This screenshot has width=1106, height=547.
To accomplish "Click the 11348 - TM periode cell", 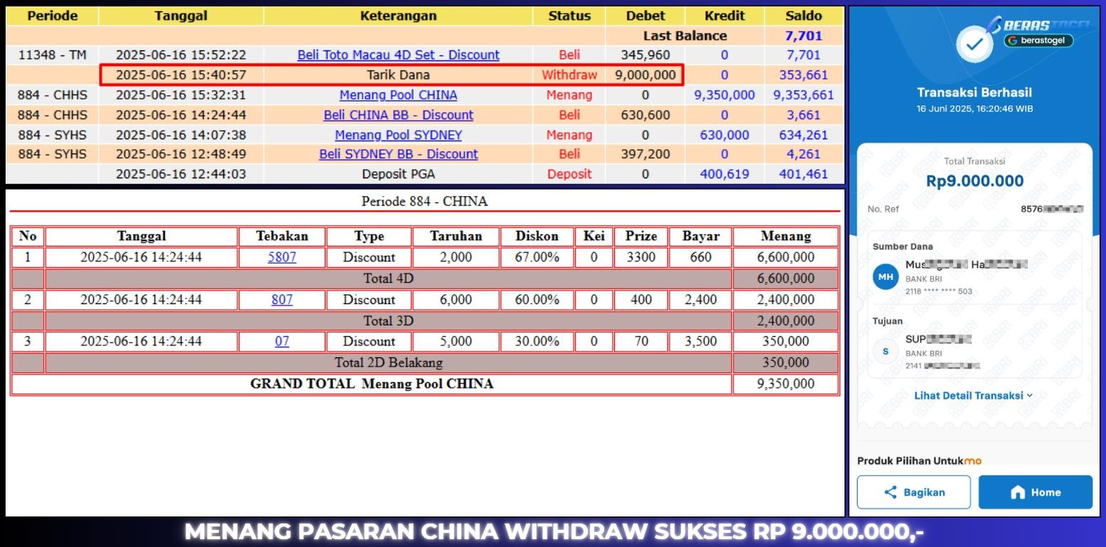I will point(53,55).
